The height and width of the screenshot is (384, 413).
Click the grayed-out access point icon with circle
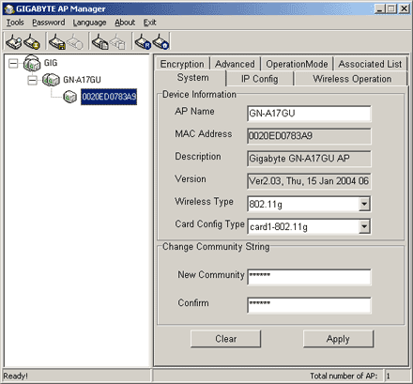tap(75, 41)
